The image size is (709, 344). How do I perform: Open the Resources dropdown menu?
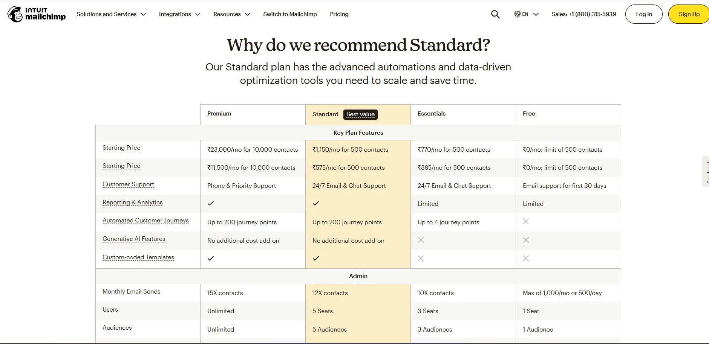coord(232,14)
